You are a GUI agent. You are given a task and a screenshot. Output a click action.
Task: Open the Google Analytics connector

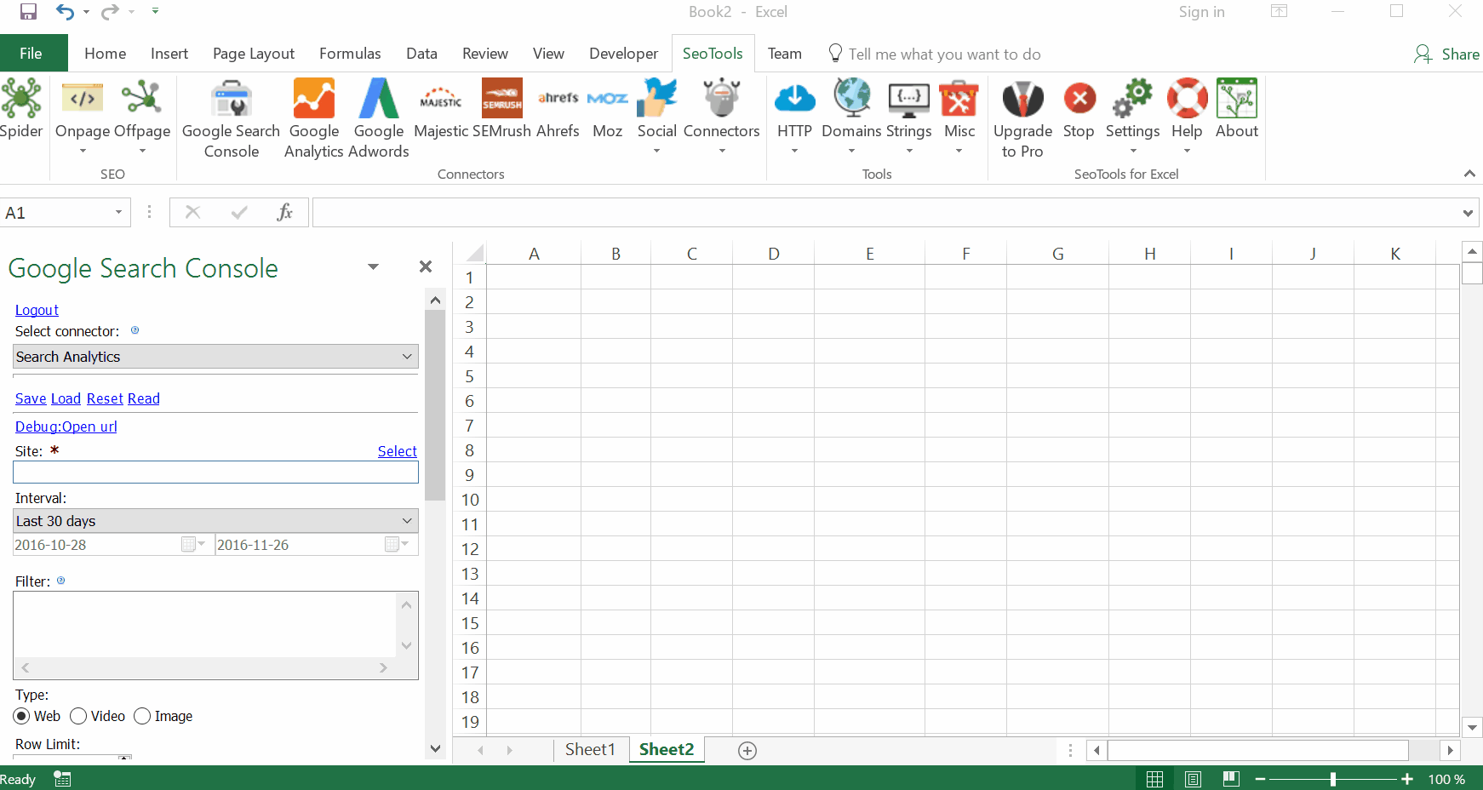pyautogui.click(x=313, y=111)
